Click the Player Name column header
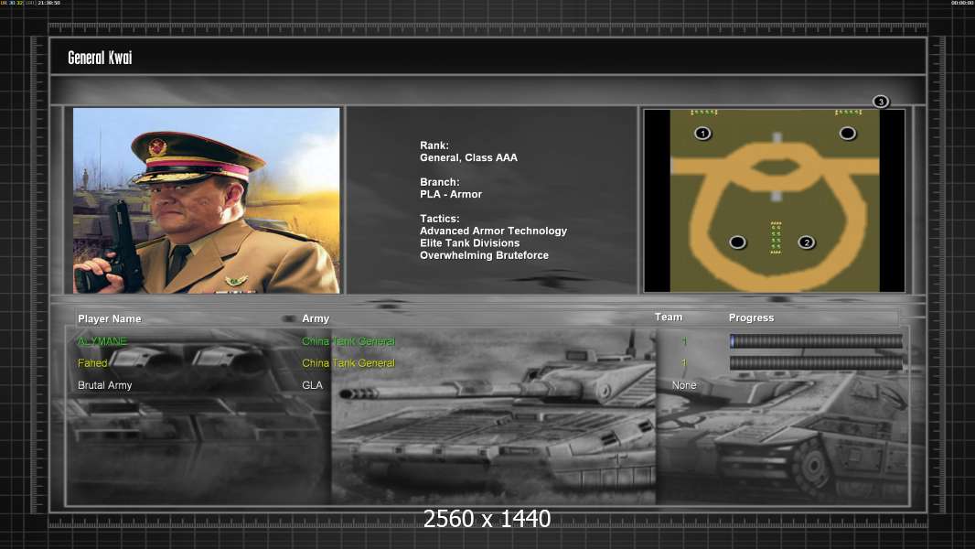Screen dimensions: 975x549 point(110,318)
